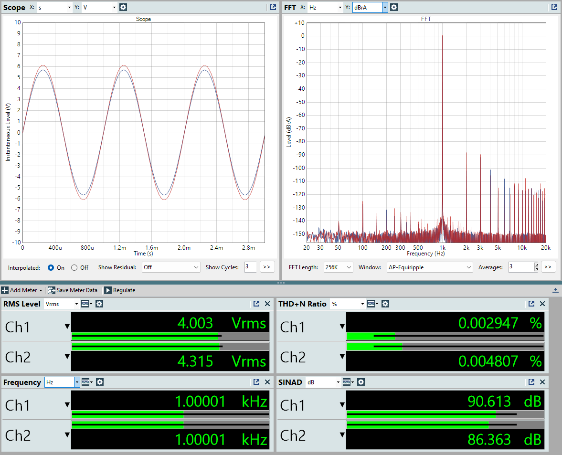Image resolution: width=562 pixels, height=455 pixels.
Task: Pop out the Scope panel
Action: point(273,7)
